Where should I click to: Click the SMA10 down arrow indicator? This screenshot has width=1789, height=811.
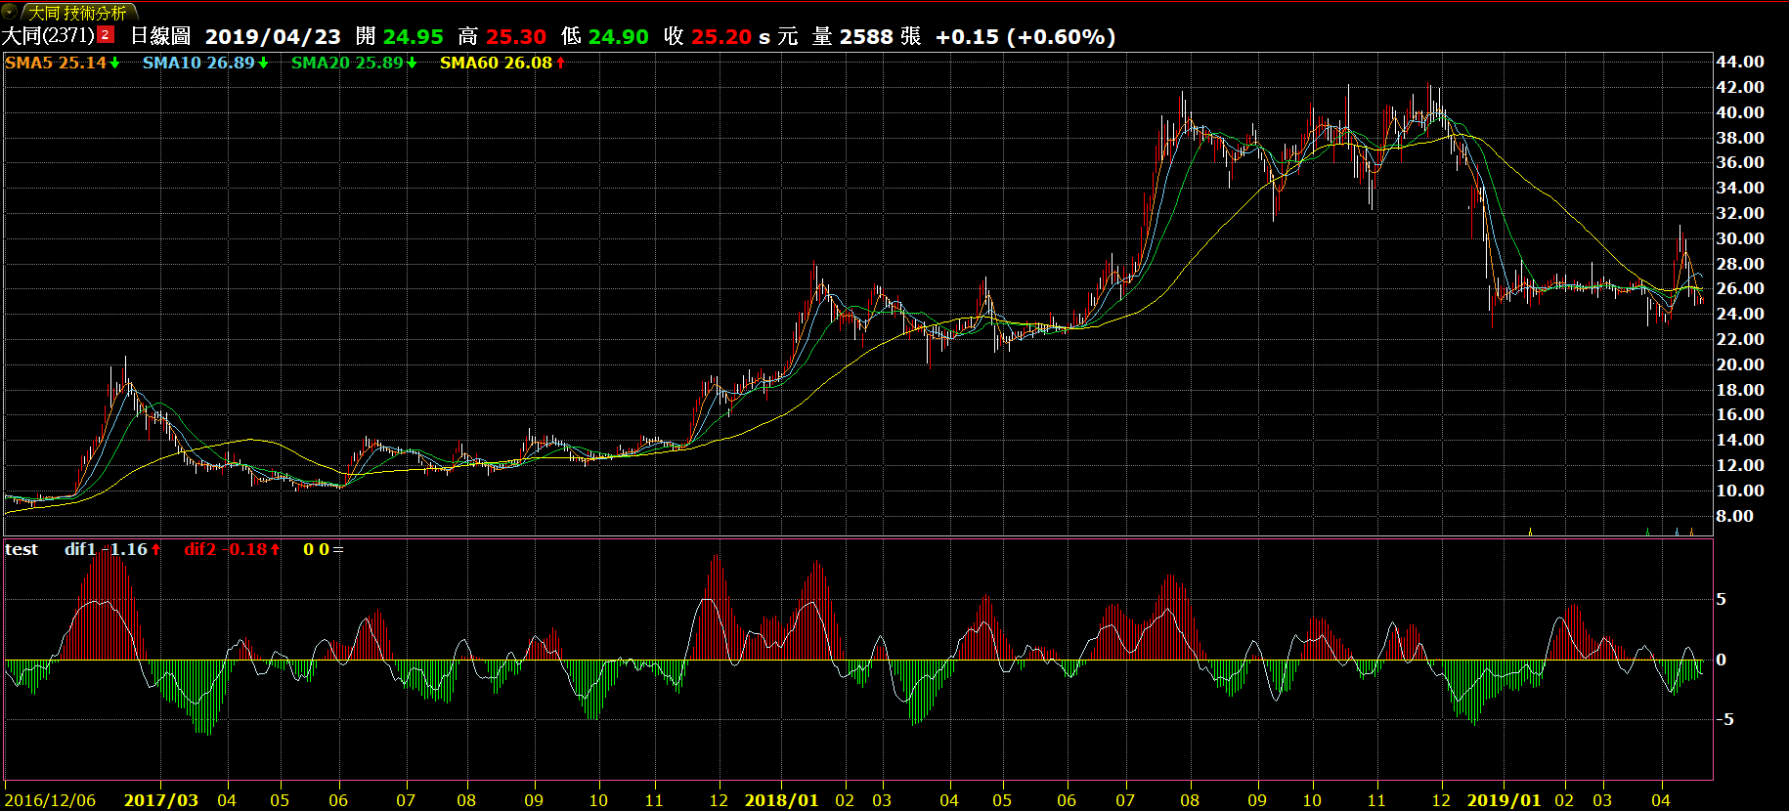pyautogui.click(x=263, y=64)
